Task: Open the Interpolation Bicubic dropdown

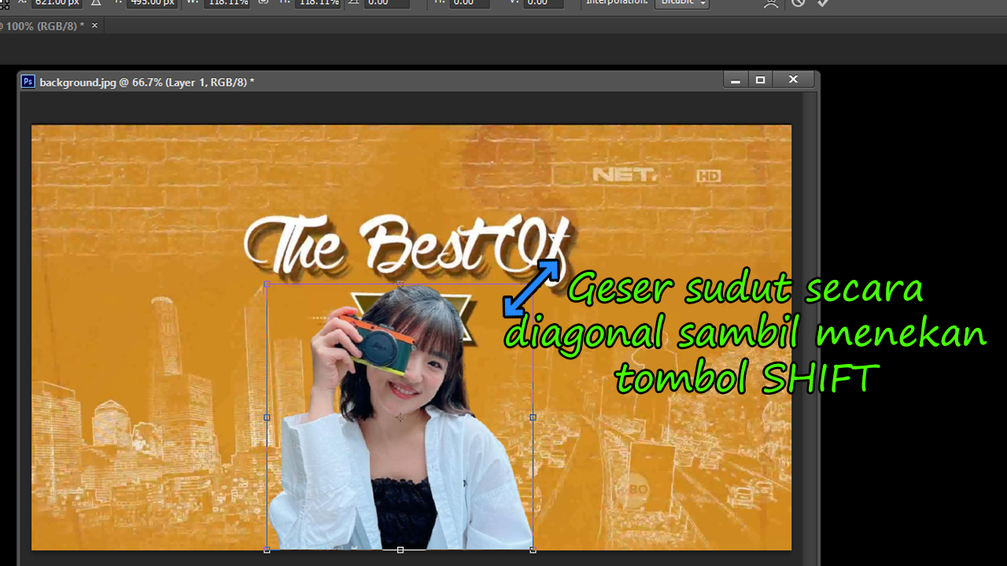Action: pyautogui.click(x=681, y=3)
